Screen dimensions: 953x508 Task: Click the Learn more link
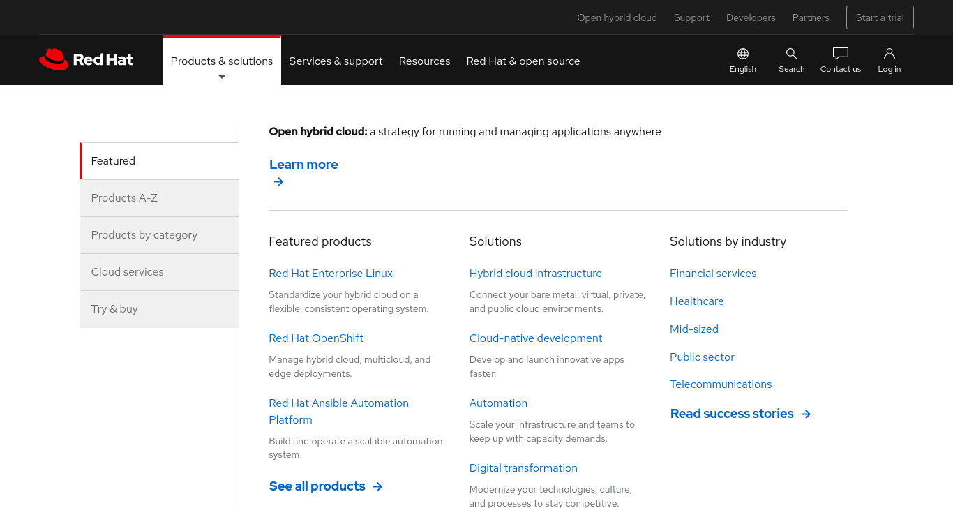click(x=303, y=165)
